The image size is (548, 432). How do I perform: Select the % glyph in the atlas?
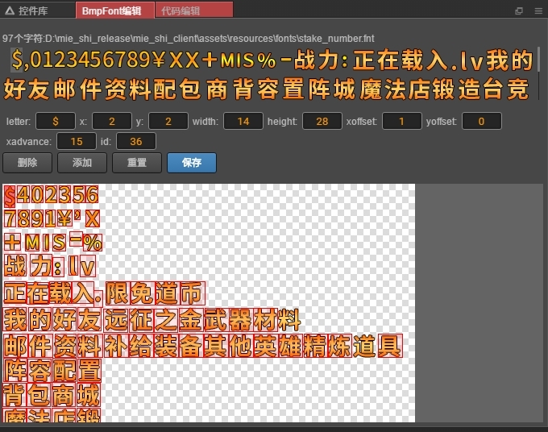[x=93, y=243]
